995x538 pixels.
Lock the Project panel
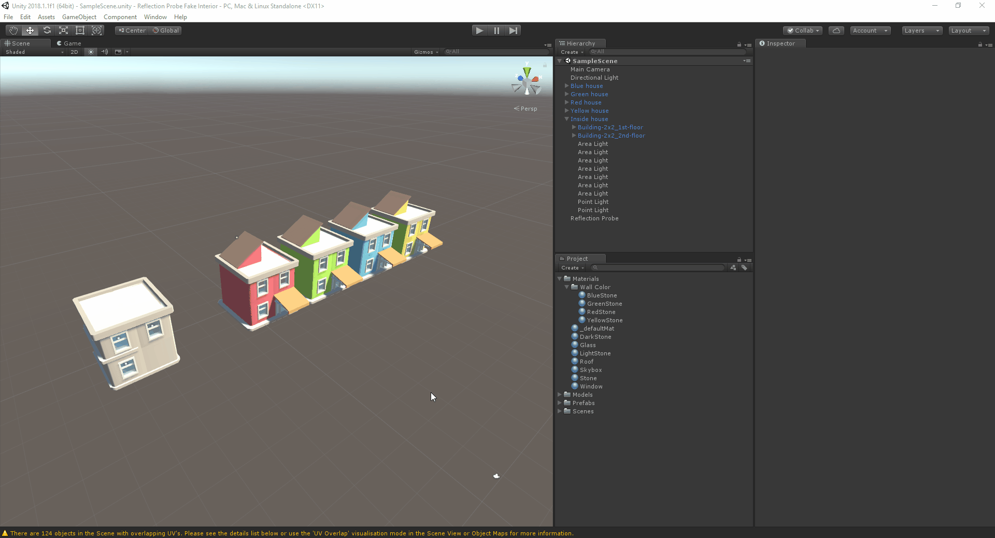pyautogui.click(x=739, y=260)
